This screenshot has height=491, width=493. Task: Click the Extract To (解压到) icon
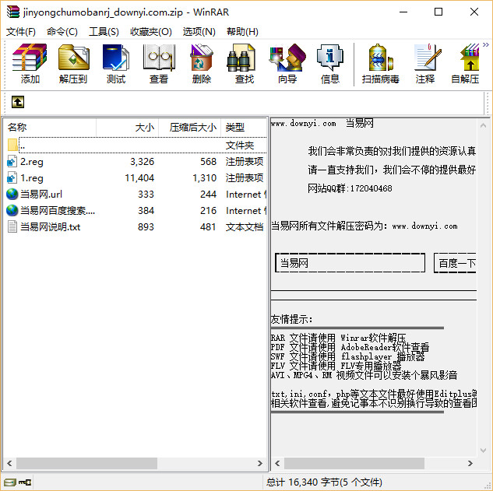coord(73,57)
